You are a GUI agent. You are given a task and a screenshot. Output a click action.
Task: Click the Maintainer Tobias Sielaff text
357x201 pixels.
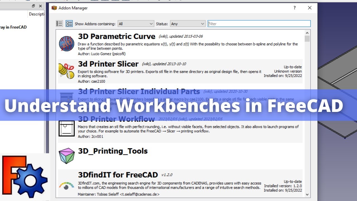point(119,194)
